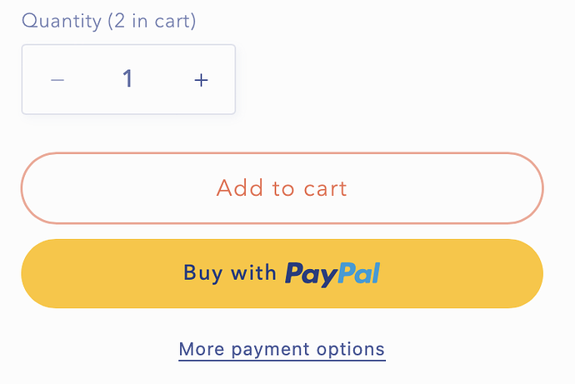
Task: Select the Quantity (2 in cart) label
Action: point(108,21)
